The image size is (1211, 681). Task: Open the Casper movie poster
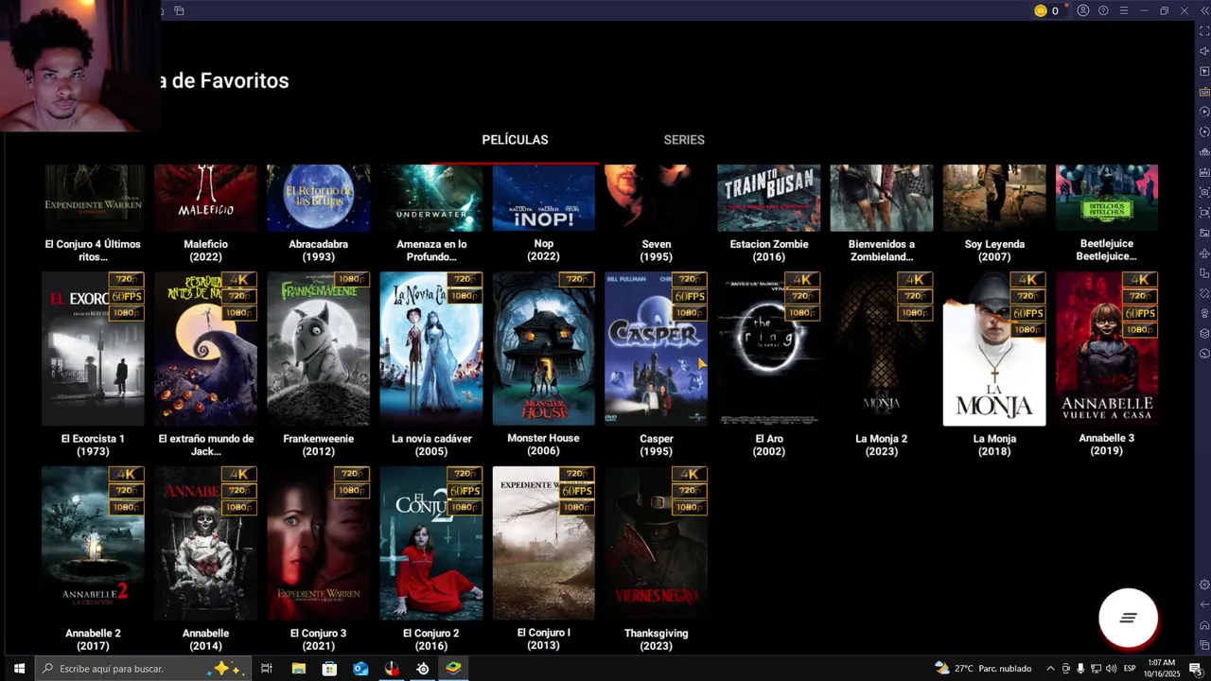[x=656, y=349]
